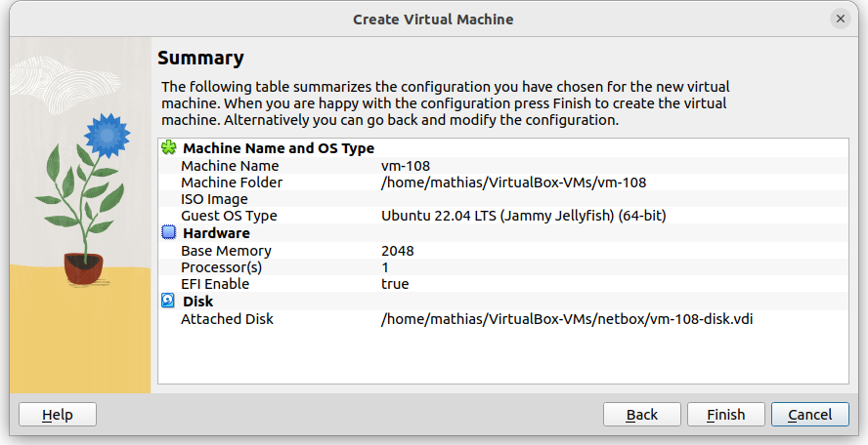This screenshot has width=868, height=445.
Task: Open Help for this wizard
Action: (x=58, y=415)
